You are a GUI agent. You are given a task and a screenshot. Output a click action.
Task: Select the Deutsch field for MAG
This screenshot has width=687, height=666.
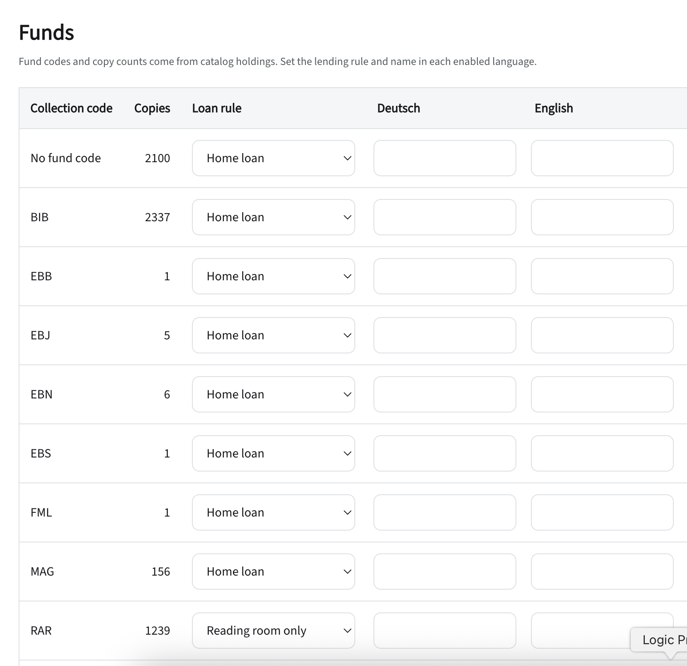pyautogui.click(x=445, y=572)
